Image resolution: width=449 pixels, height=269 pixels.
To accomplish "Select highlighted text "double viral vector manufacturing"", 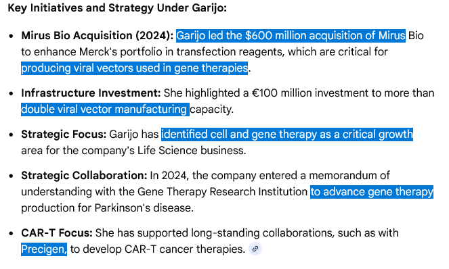I will click(105, 109).
